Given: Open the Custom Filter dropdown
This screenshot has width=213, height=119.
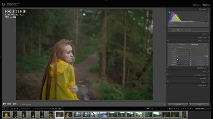Looking at the screenshot, I should pyautogui.click(x=202, y=109).
